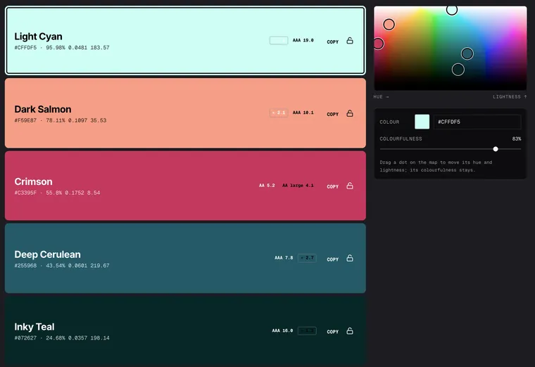Select the crimson dot on the colour map
The width and height of the screenshot is (535, 367).
pos(378,44)
